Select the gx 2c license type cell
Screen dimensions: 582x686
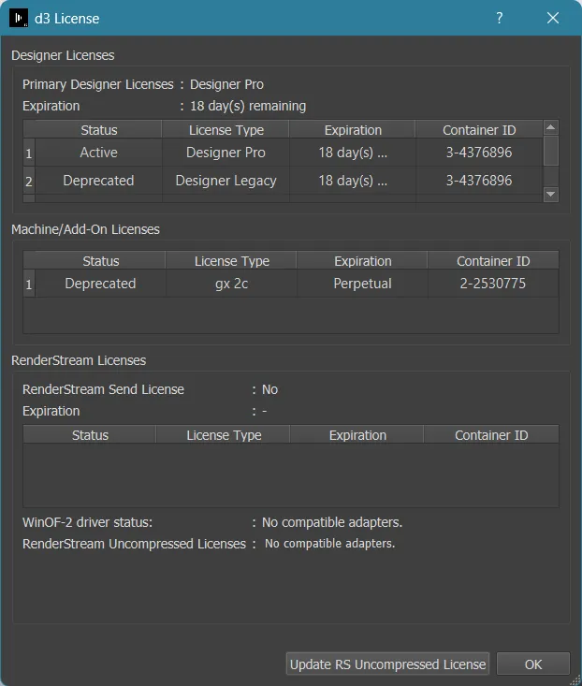231,284
